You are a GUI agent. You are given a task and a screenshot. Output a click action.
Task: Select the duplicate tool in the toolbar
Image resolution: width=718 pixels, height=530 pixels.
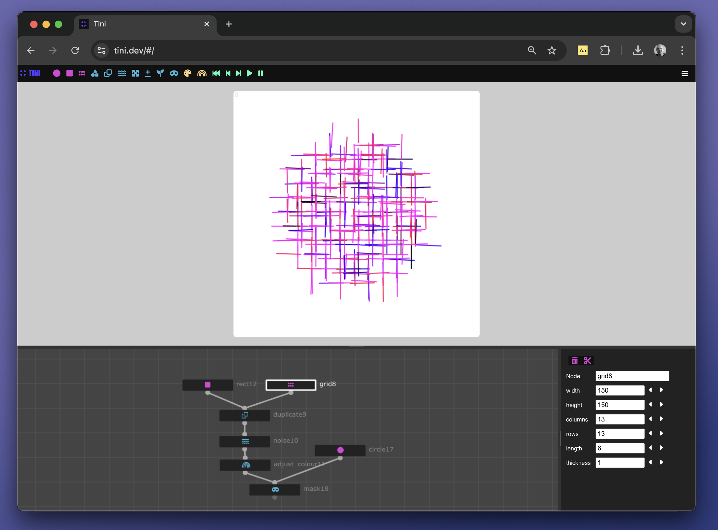(x=108, y=73)
